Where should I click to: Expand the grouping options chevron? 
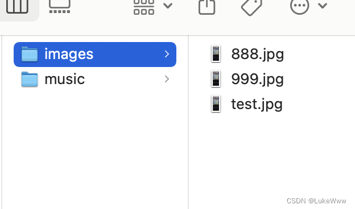(x=168, y=6)
